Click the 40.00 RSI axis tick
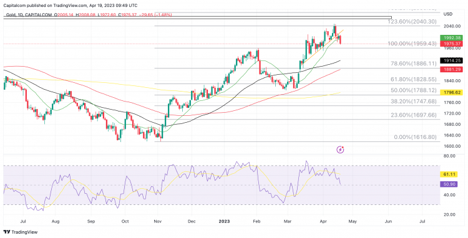The image size is (468, 238). tap(449, 195)
